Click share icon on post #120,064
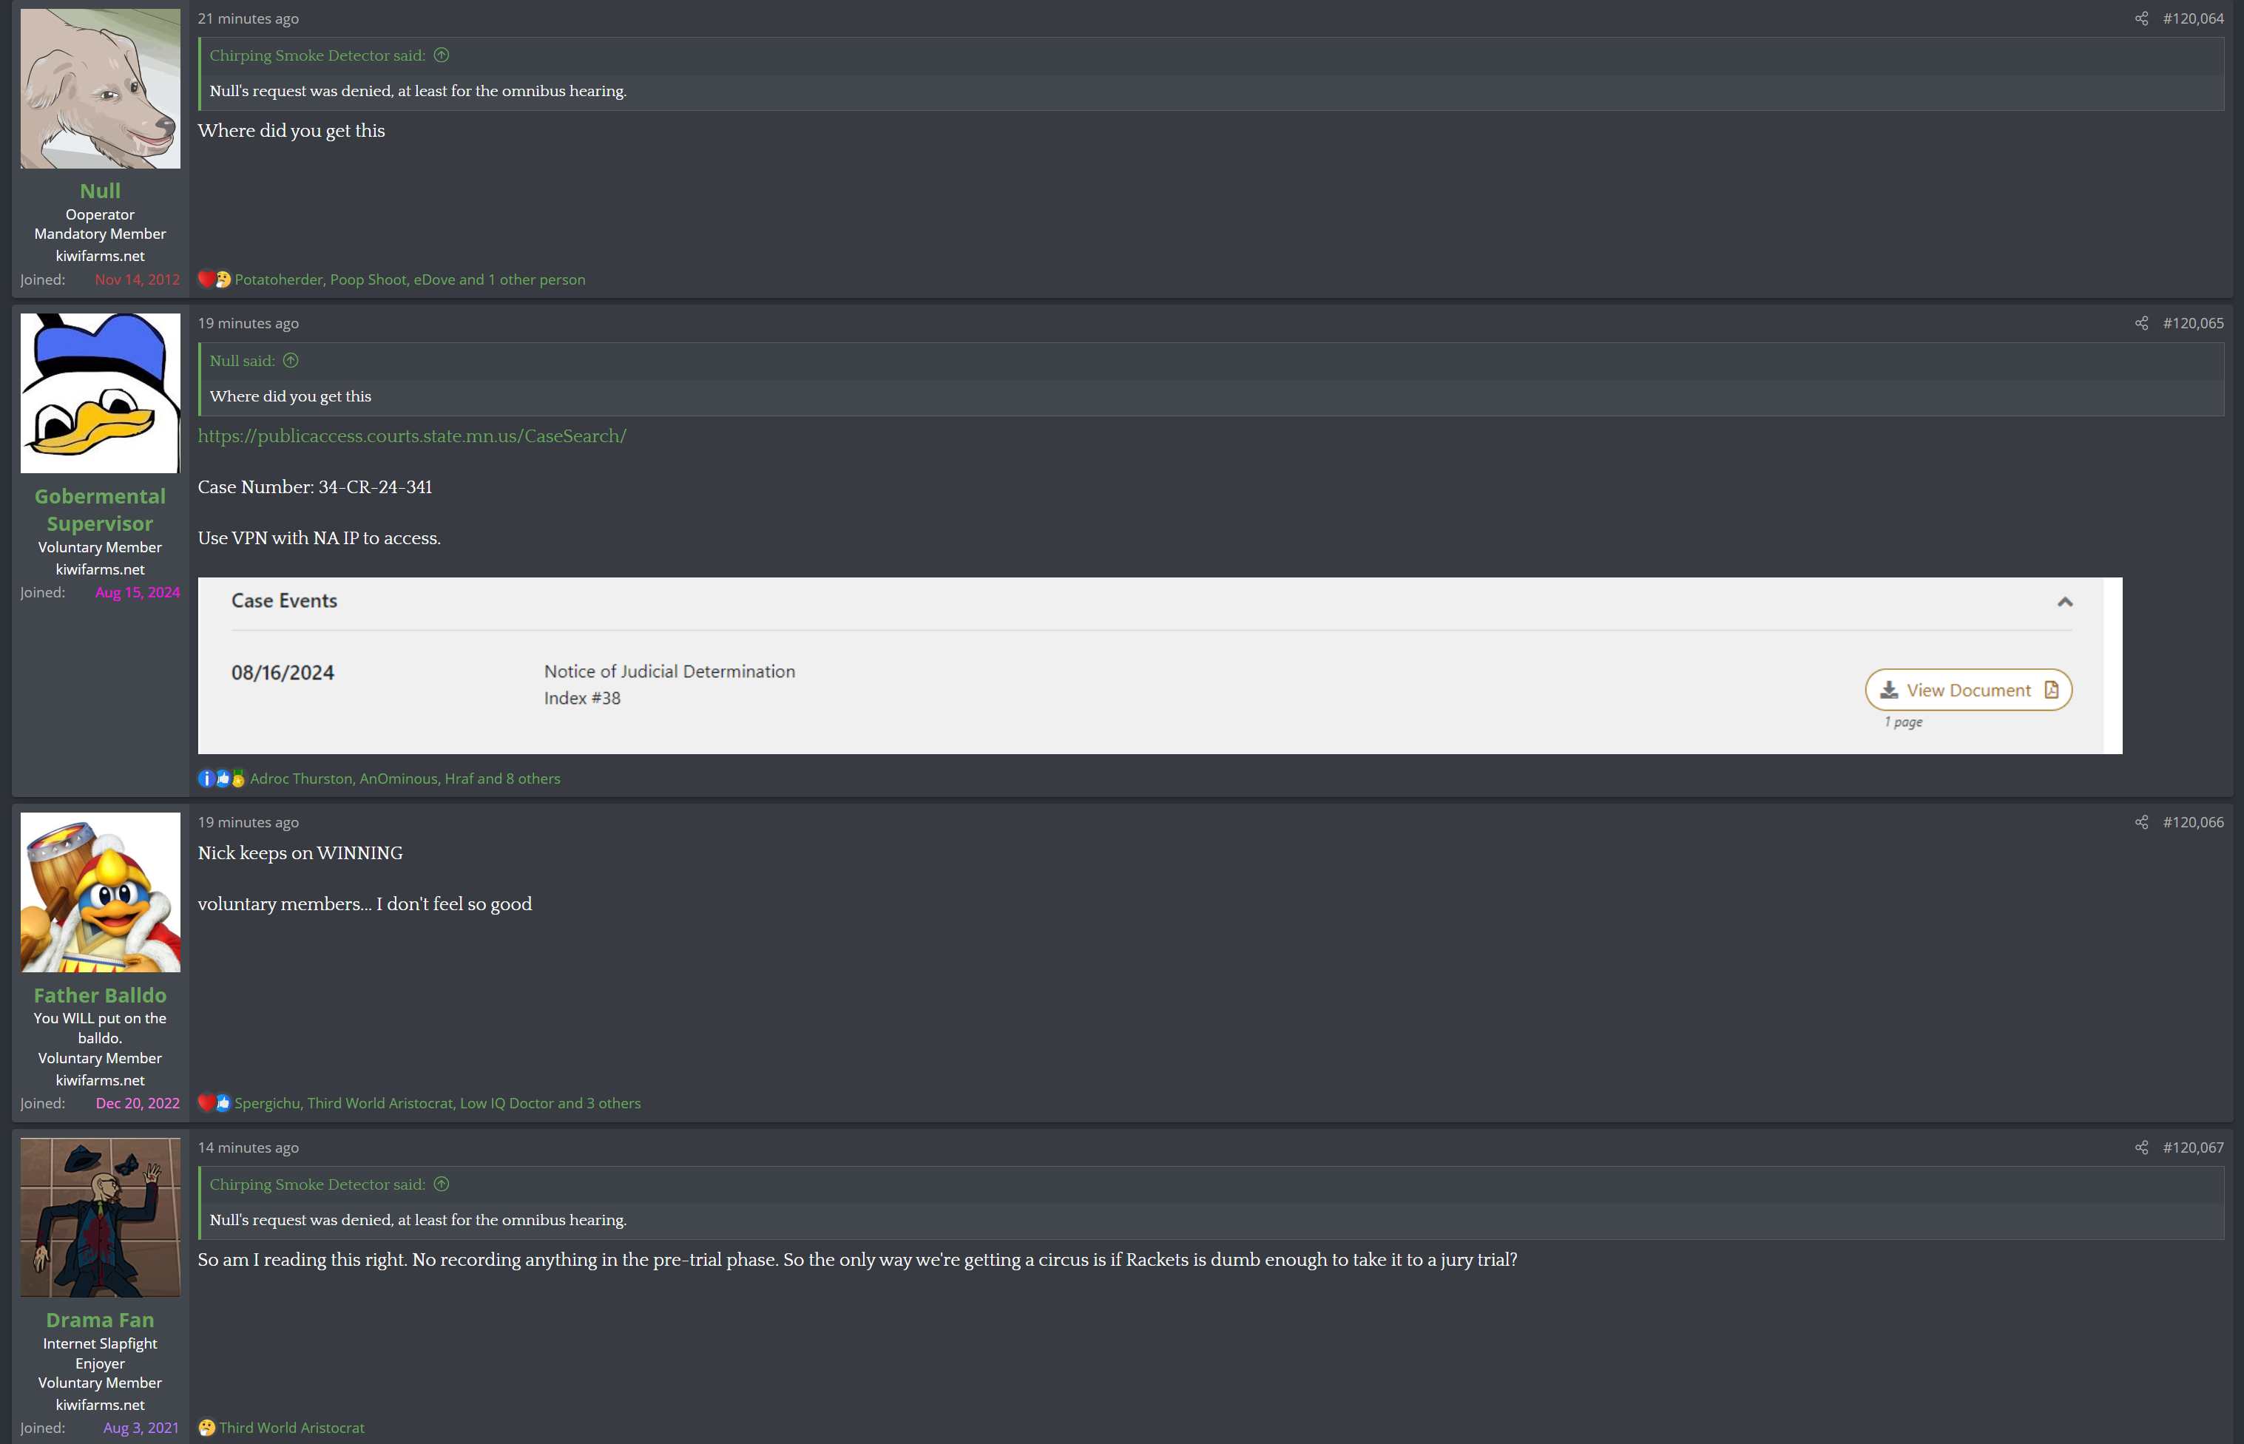Screen dimensions: 2244x1444 (x=2141, y=18)
